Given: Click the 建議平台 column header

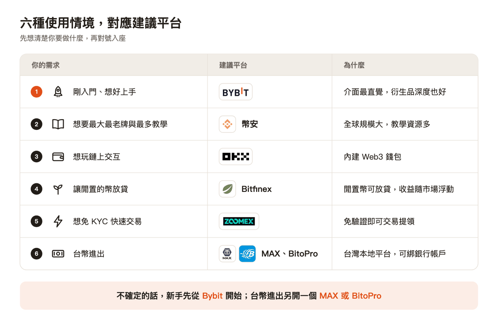Looking at the screenshot, I should click(x=233, y=65).
